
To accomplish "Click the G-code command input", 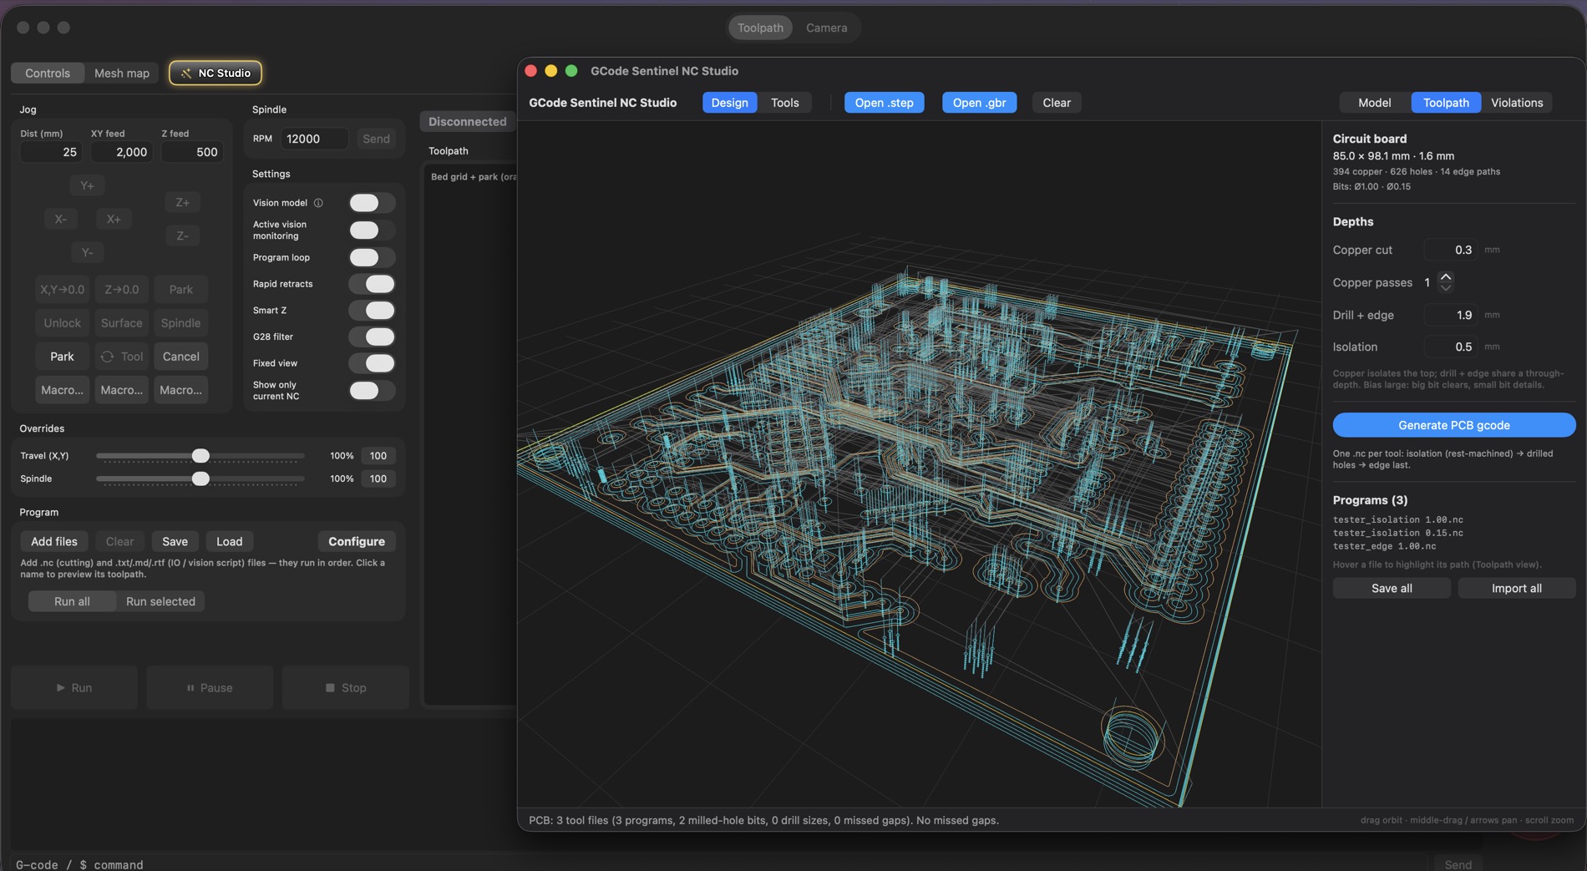I will pyautogui.click(x=718, y=864).
